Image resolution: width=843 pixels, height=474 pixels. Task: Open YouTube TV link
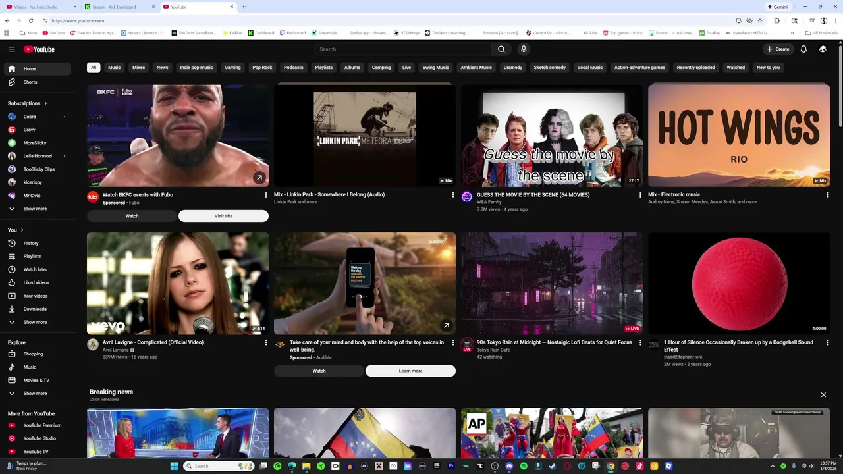pos(36,452)
